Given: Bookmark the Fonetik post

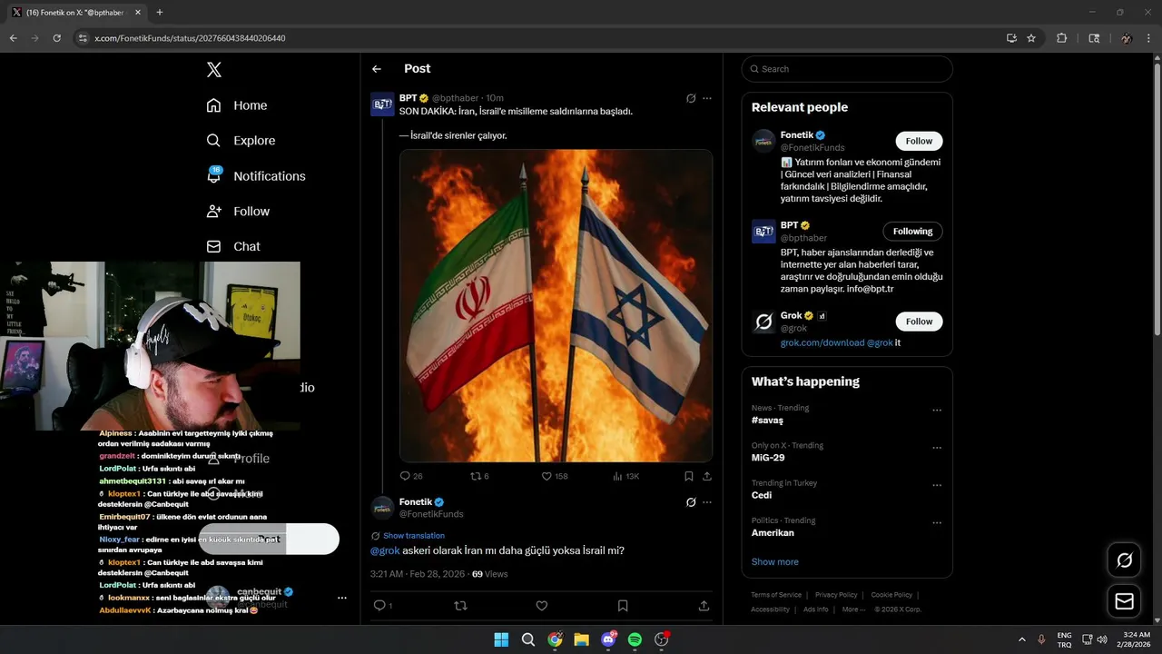Looking at the screenshot, I should pyautogui.click(x=623, y=606).
